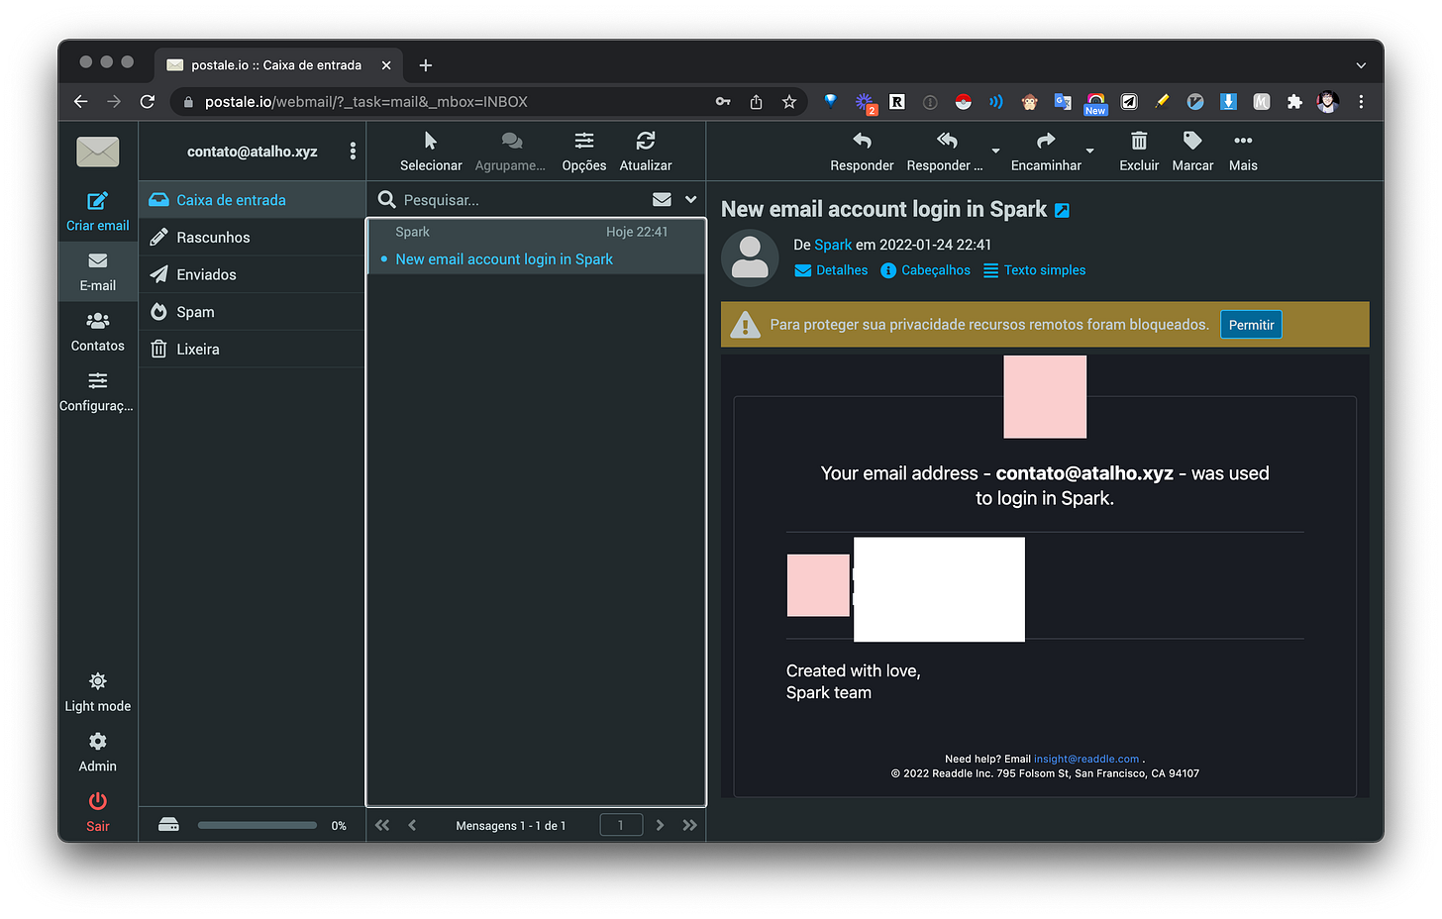This screenshot has width=1442, height=919.
Task: Click the envelope logo at top left
Action: point(97,152)
